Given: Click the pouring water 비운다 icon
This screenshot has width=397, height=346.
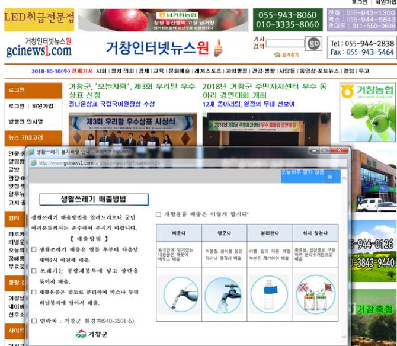Looking at the screenshot, I should click(181, 294).
